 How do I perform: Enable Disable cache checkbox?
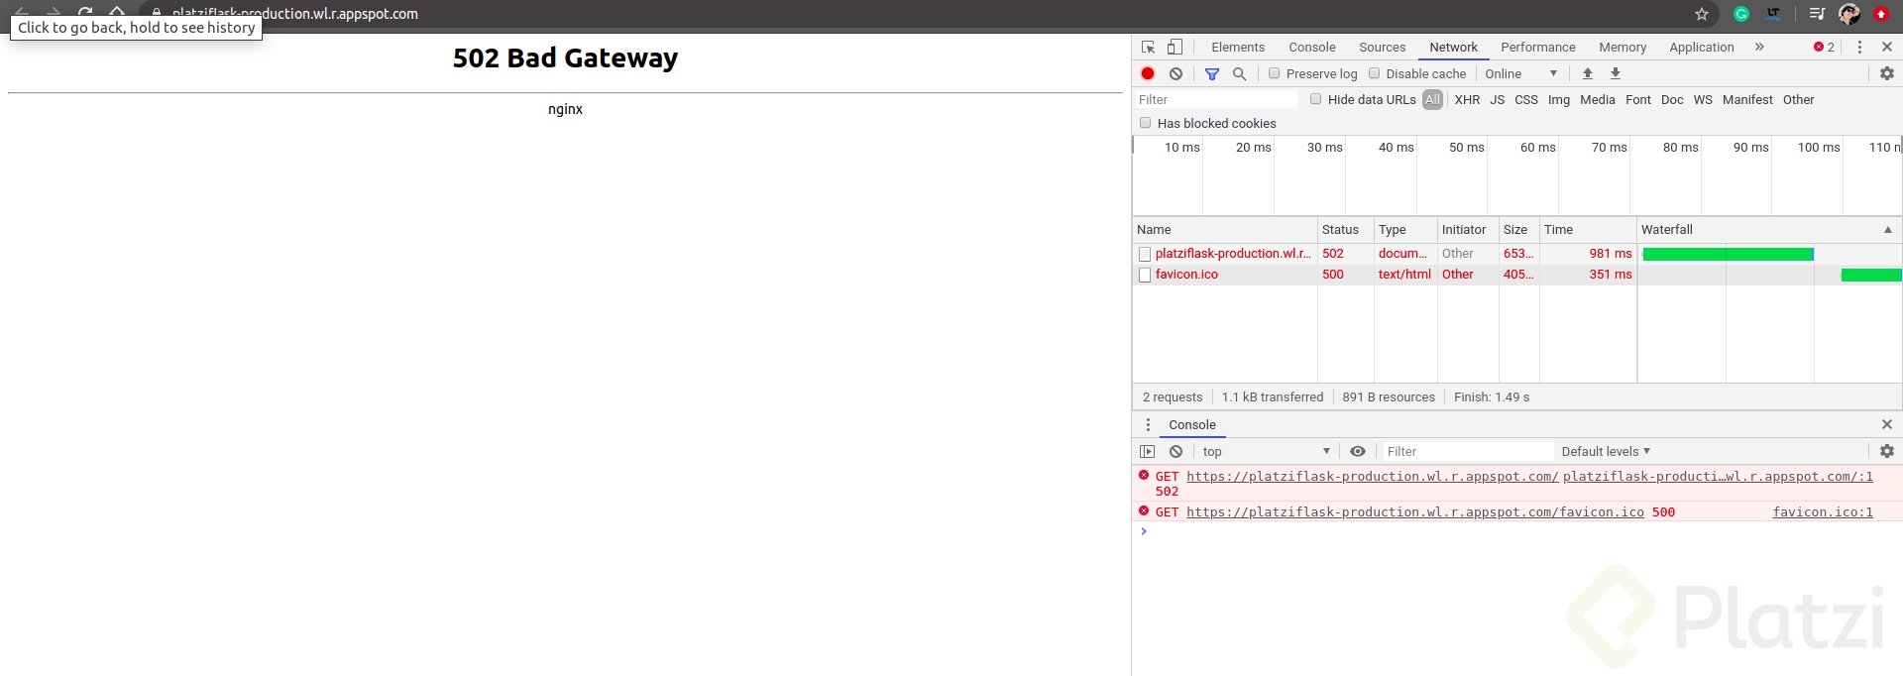point(1375,73)
